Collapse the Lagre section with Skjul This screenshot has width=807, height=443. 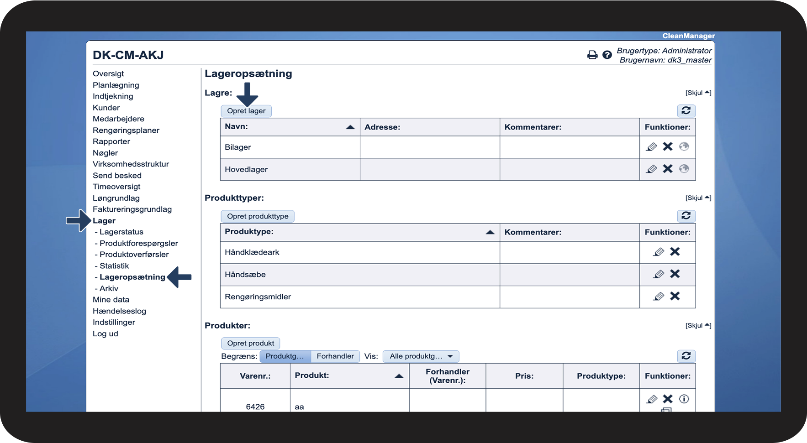698,93
